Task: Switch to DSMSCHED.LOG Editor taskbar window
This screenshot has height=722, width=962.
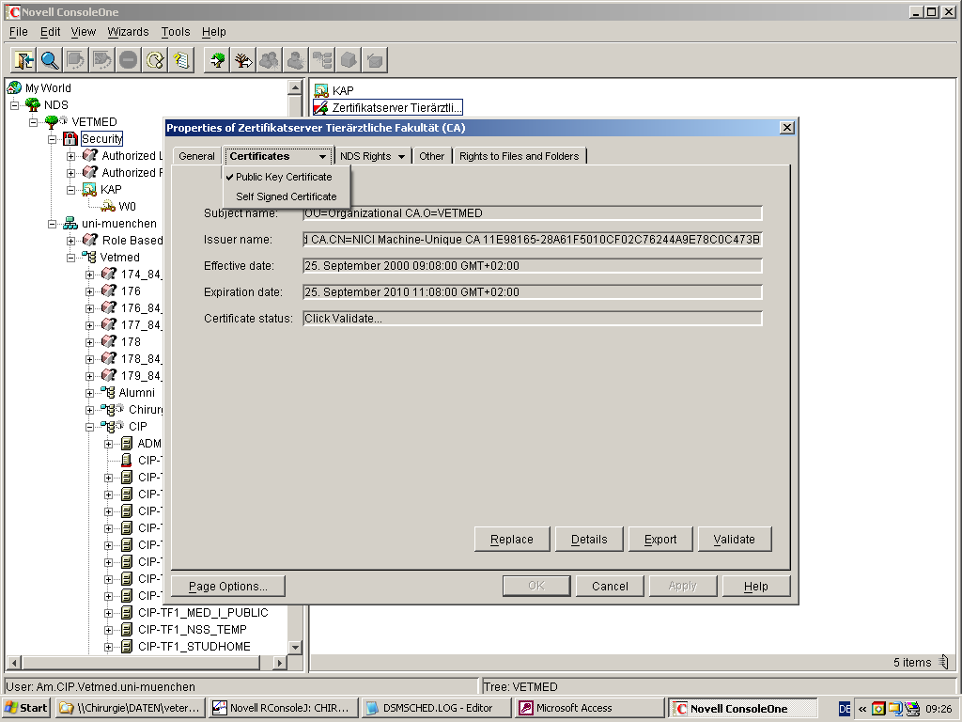Action: [436, 708]
